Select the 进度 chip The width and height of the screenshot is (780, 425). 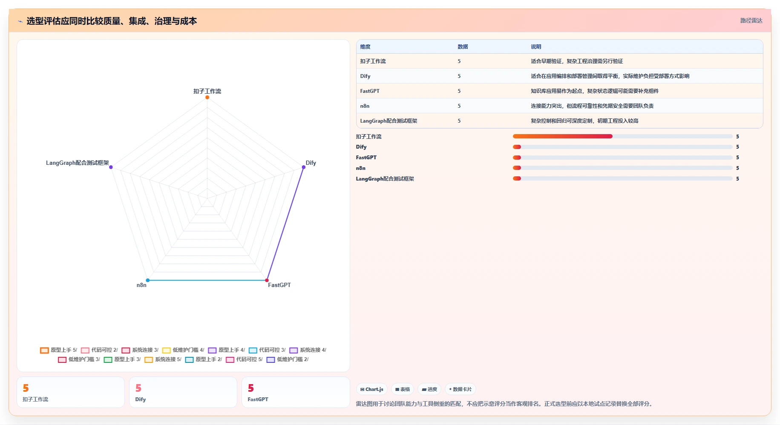tap(429, 389)
